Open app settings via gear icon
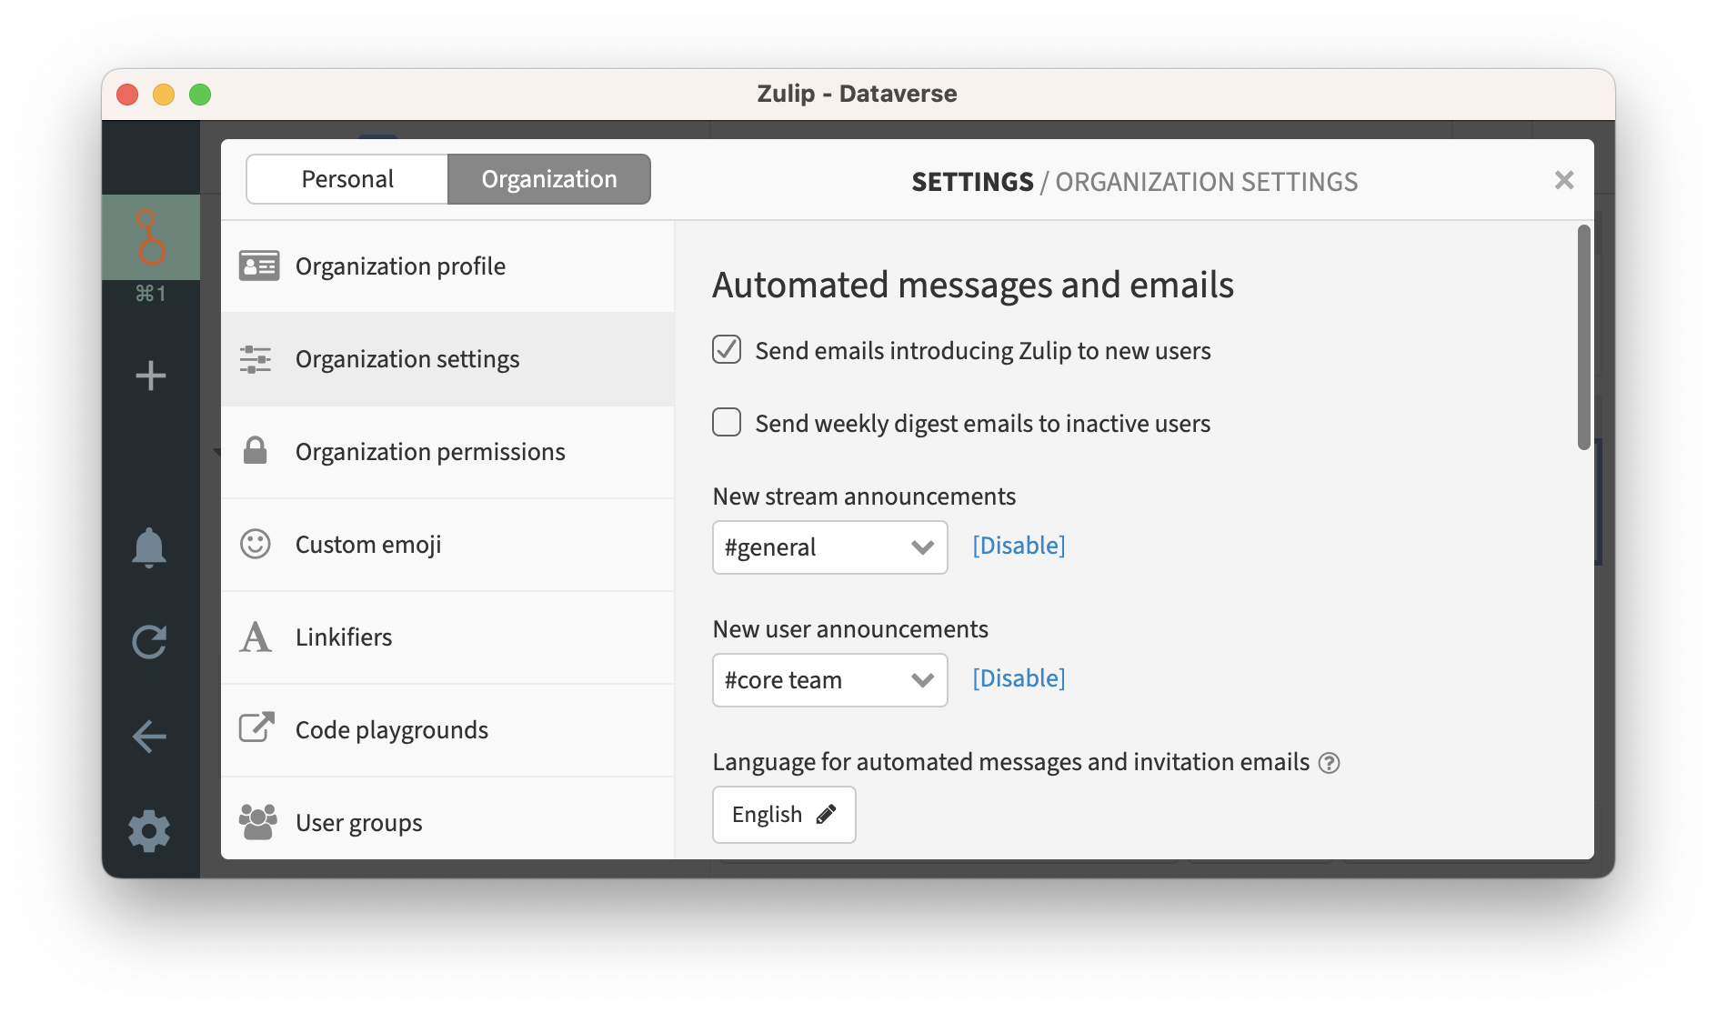 tap(149, 831)
